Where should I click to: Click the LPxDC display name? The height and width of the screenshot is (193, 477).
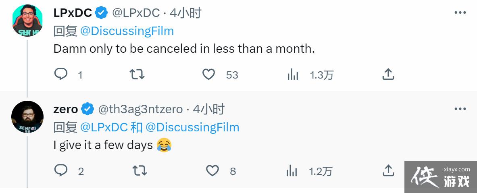[x=73, y=13]
